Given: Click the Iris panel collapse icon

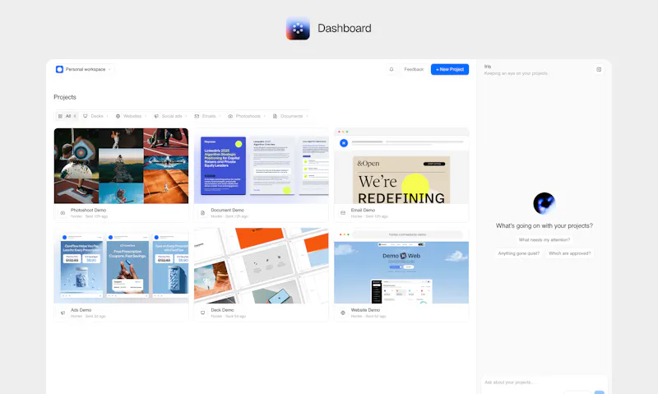Looking at the screenshot, I should pyautogui.click(x=599, y=69).
